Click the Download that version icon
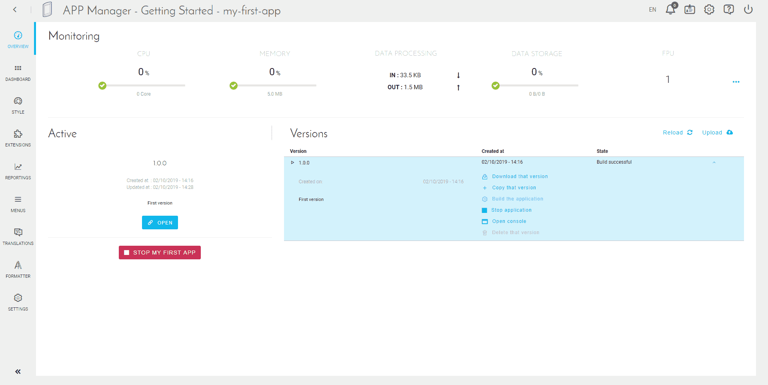 [x=485, y=176]
